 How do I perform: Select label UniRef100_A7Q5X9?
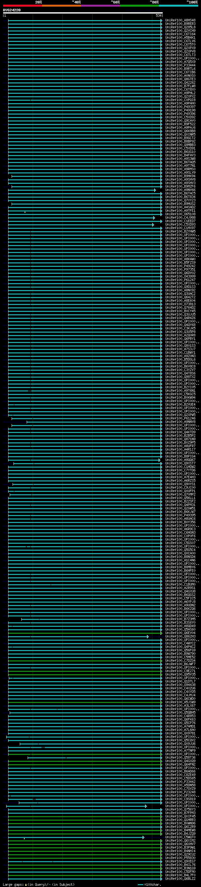click(180, 62)
